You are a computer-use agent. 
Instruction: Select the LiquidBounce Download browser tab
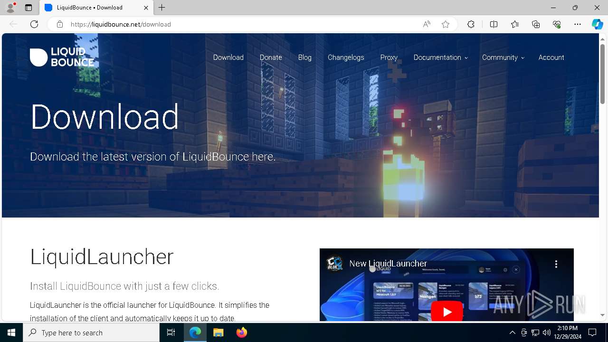(96, 8)
